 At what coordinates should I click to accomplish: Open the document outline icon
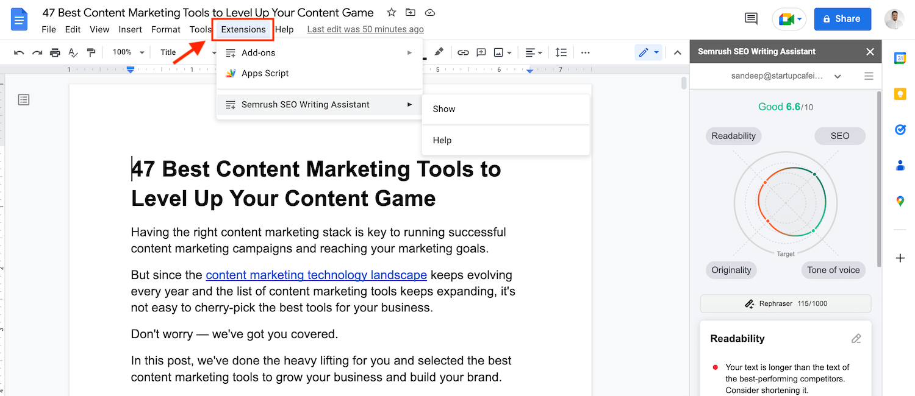[x=24, y=99]
